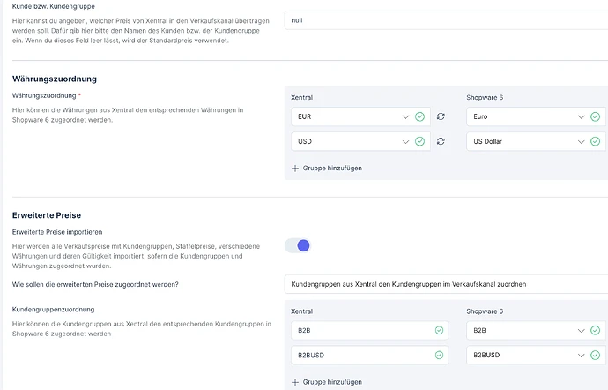
Task: Open the Shopware 6 B2B group dropdown
Action: pyautogui.click(x=536, y=330)
